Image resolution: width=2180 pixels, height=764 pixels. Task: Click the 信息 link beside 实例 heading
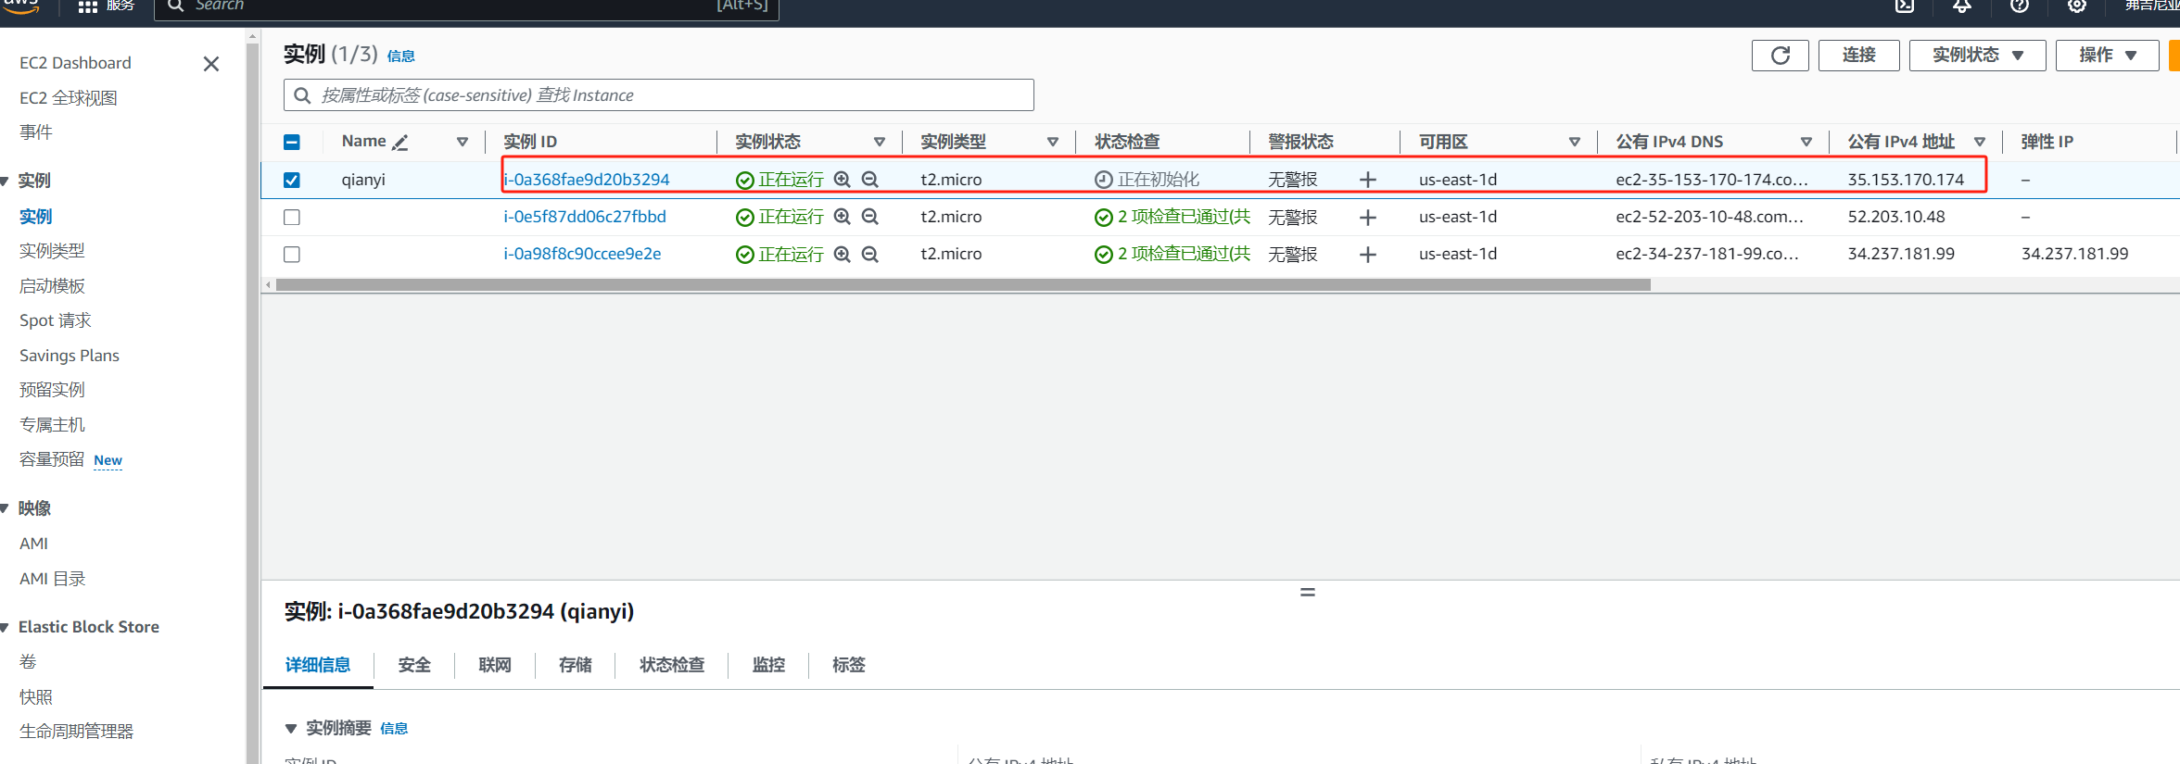click(x=401, y=56)
